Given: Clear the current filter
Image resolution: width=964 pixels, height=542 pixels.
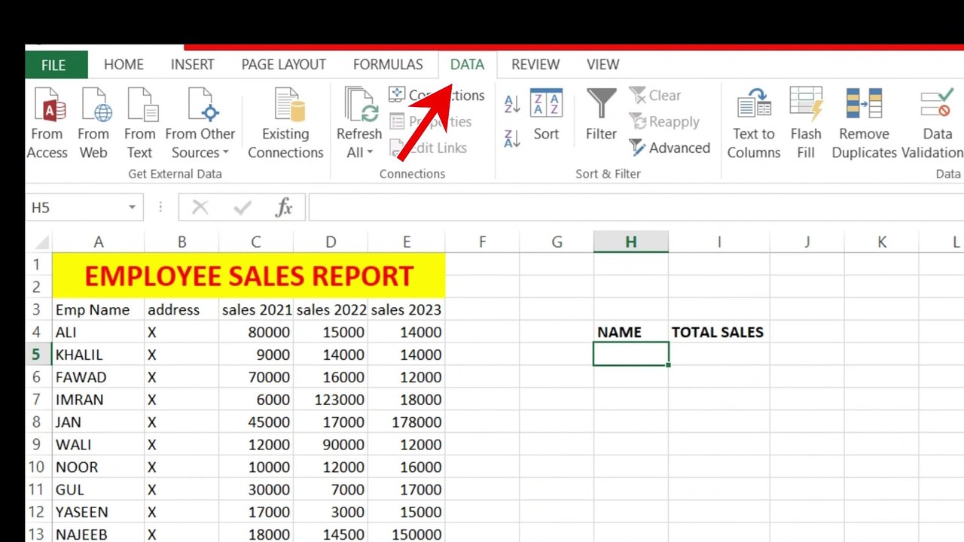Looking at the screenshot, I should 655,96.
